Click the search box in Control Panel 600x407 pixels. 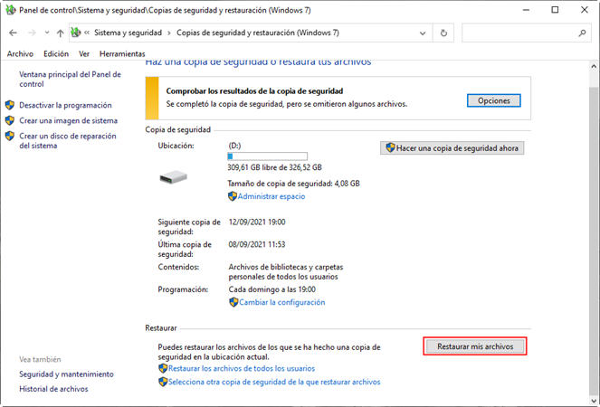(527, 33)
